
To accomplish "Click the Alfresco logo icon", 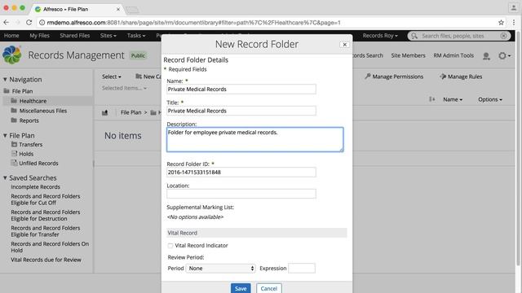I will (12, 55).
